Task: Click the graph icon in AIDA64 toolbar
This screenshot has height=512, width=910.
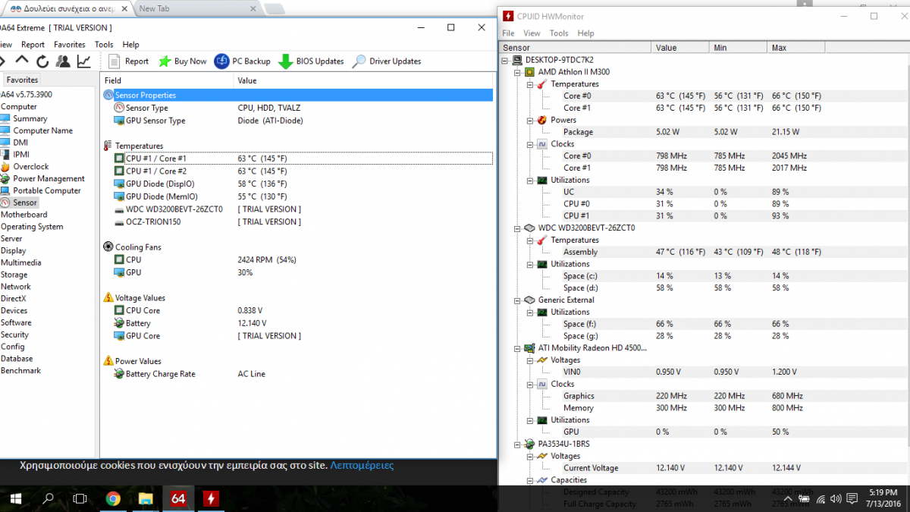Action: click(x=84, y=61)
